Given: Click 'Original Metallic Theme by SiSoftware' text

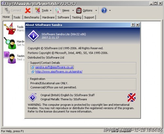Looking at the screenshot, I should point(64,99).
